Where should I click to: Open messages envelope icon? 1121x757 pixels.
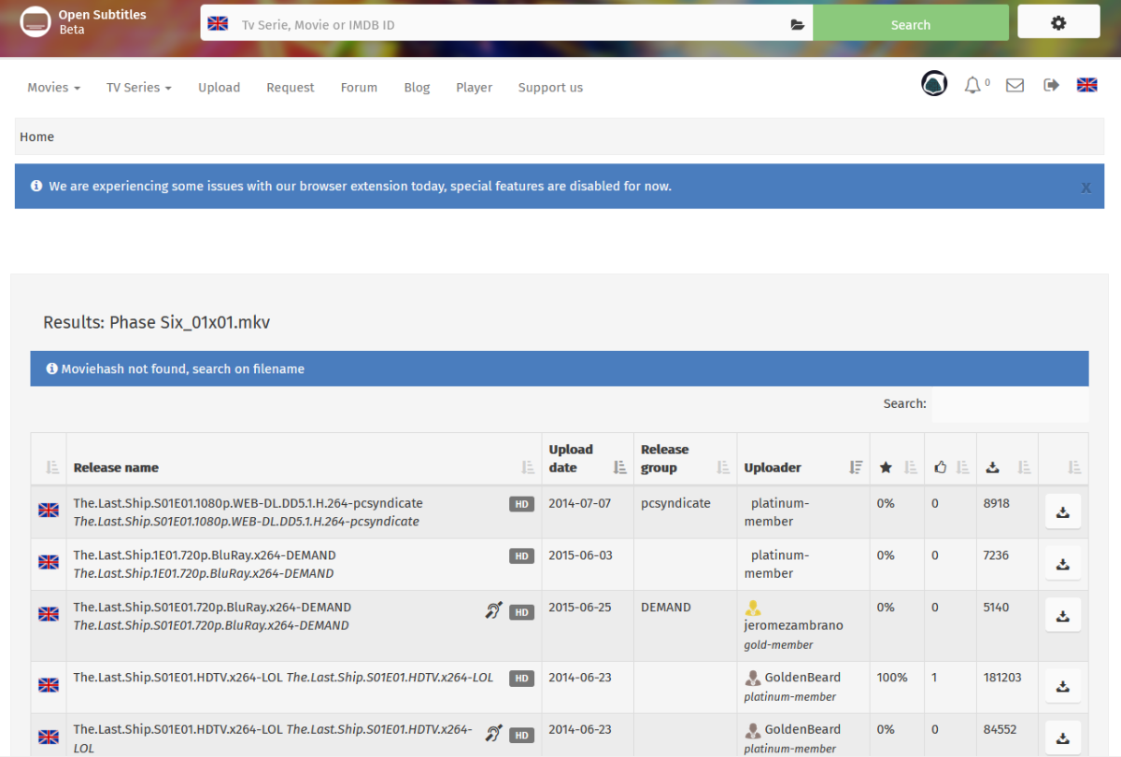(x=1015, y=85)
